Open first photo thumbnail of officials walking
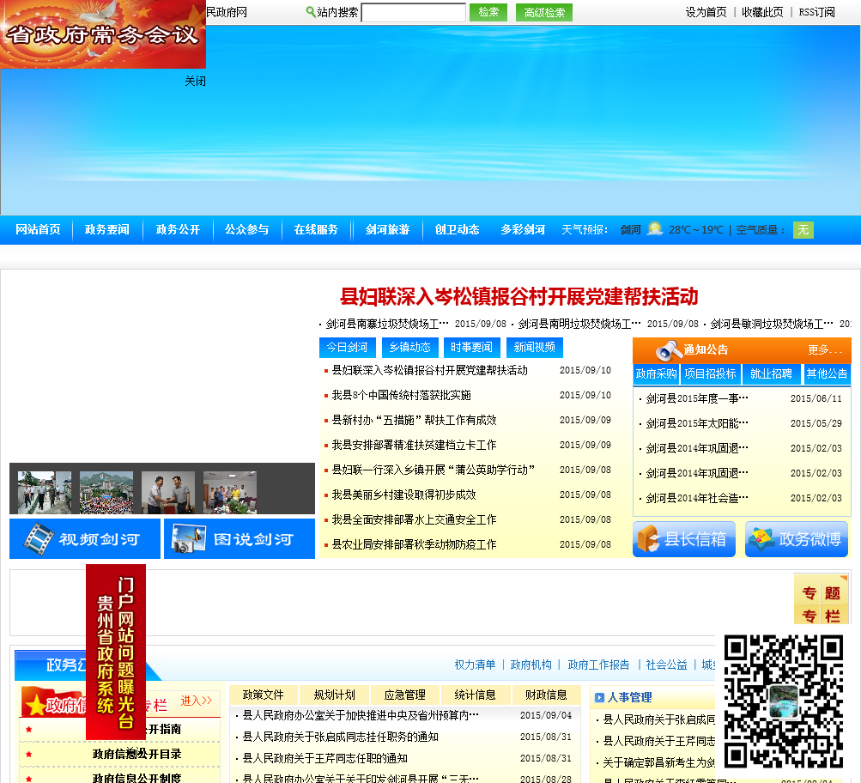This screenshot has height=783, width=861. point(44,492)
